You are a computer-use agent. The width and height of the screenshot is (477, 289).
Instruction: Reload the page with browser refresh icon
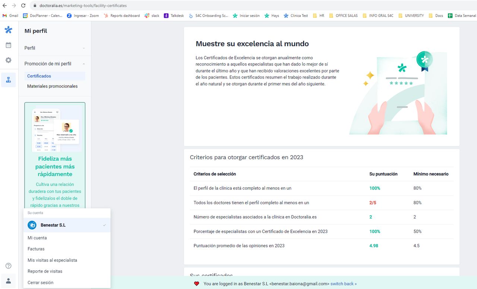coord(23,6)
